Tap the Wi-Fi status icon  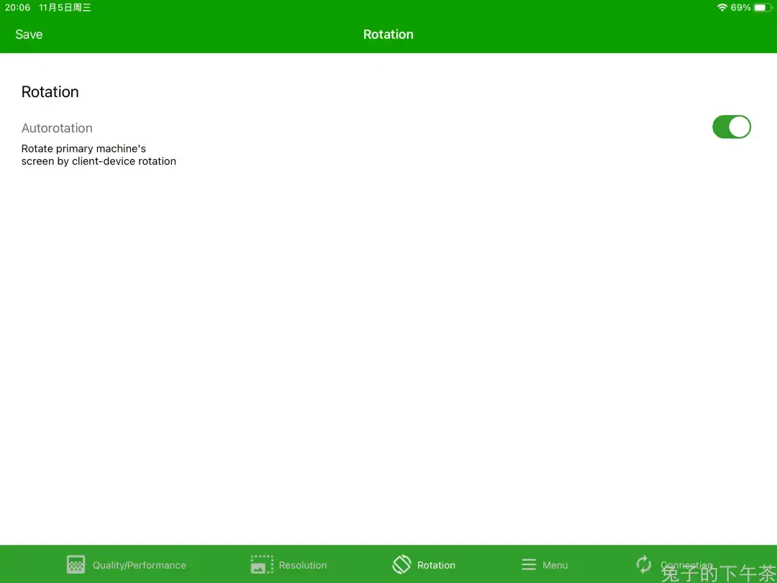pyautogui.click(x=722, y=7)
